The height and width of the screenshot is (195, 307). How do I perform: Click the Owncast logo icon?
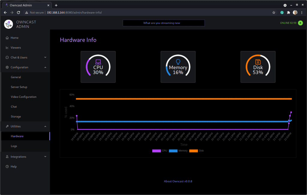pos(8,24)
